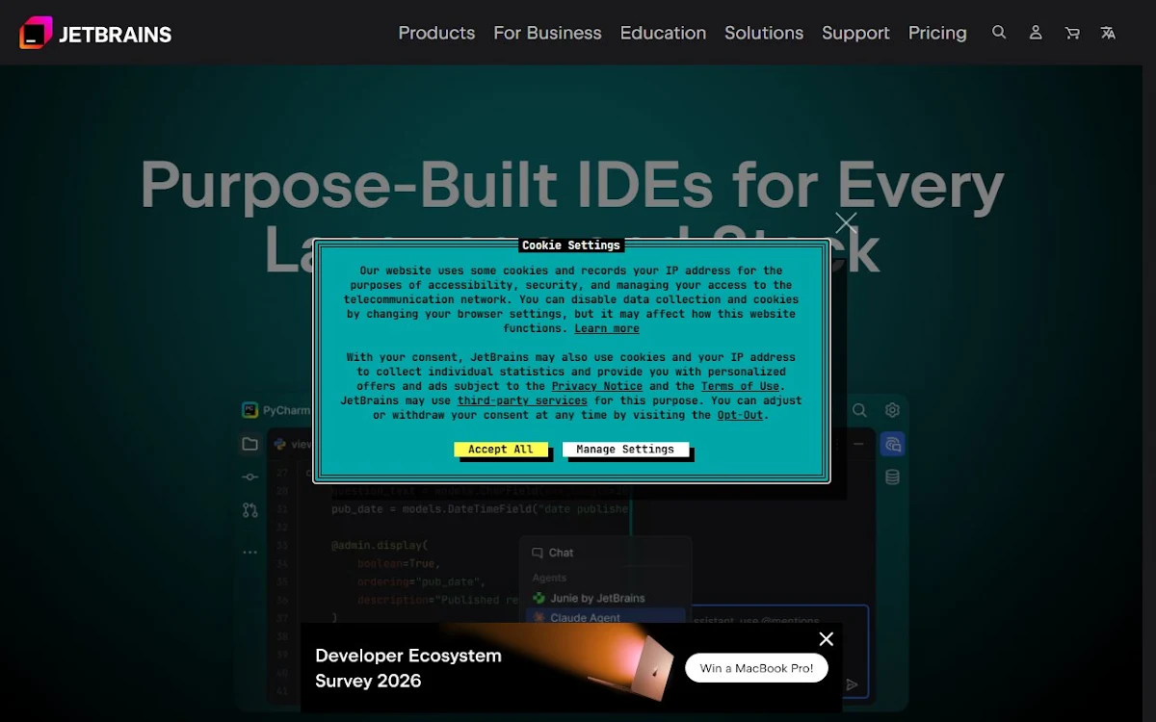
Task: Click the Chat bubble icon in agent list
Action: tap(538, 553)
